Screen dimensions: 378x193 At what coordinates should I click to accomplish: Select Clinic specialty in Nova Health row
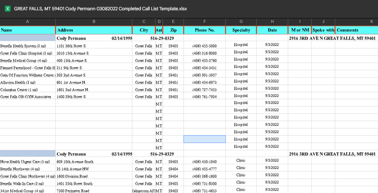point(241,161)
